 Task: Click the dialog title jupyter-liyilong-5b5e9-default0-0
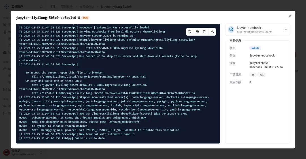(48, 18)
